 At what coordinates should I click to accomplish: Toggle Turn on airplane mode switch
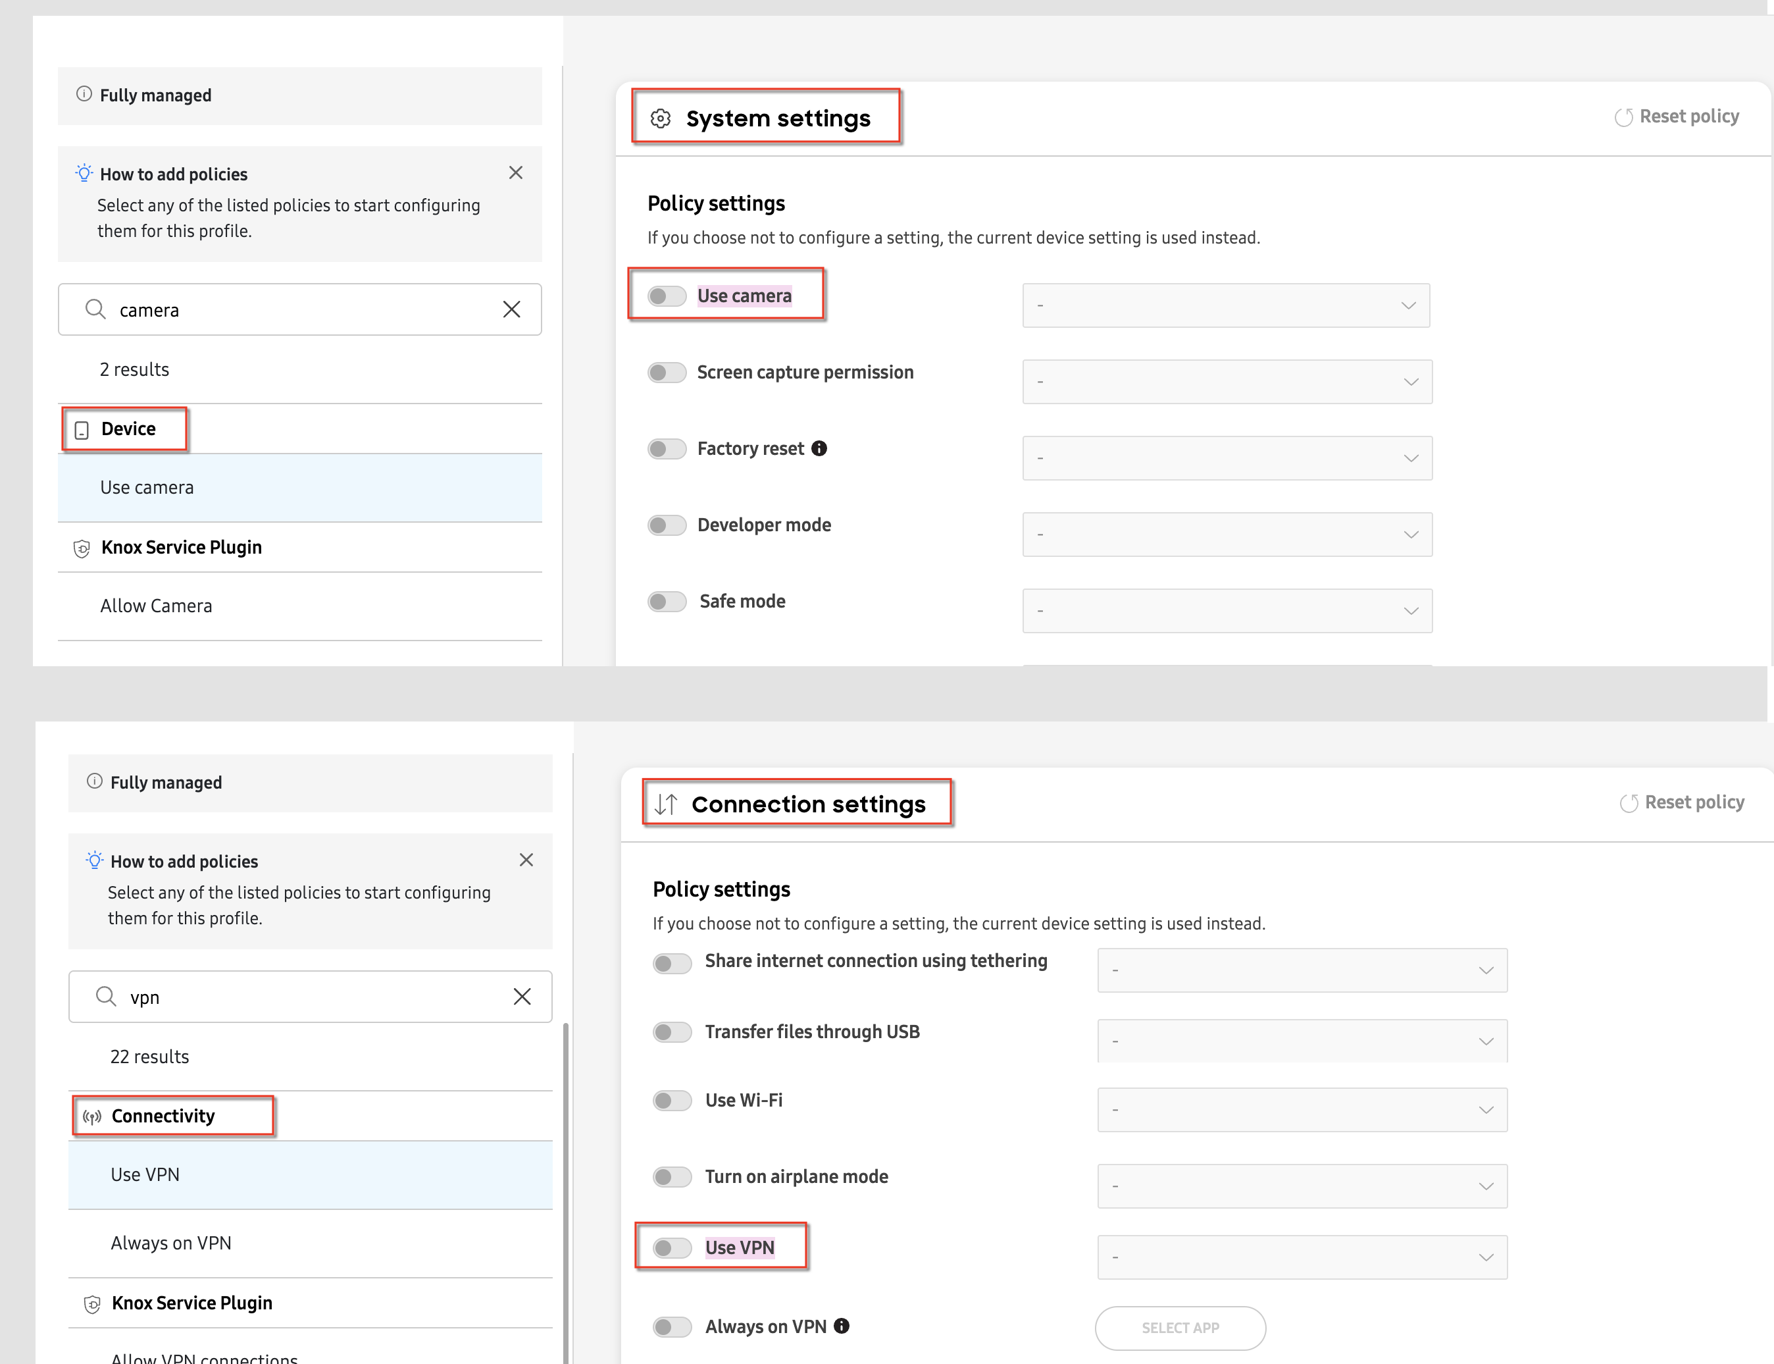672,1177
